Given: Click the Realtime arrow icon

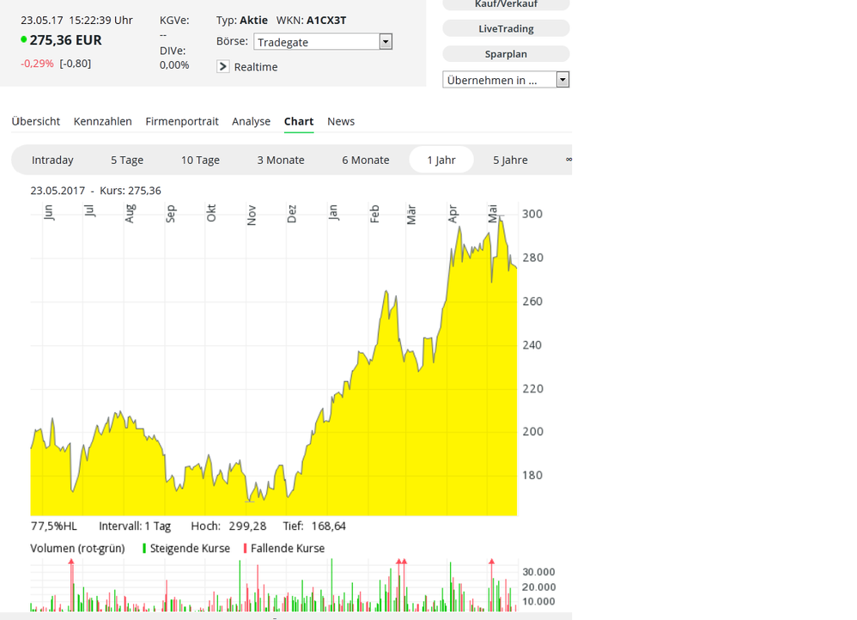Looking at the screenshot, I should coord(223,67).
